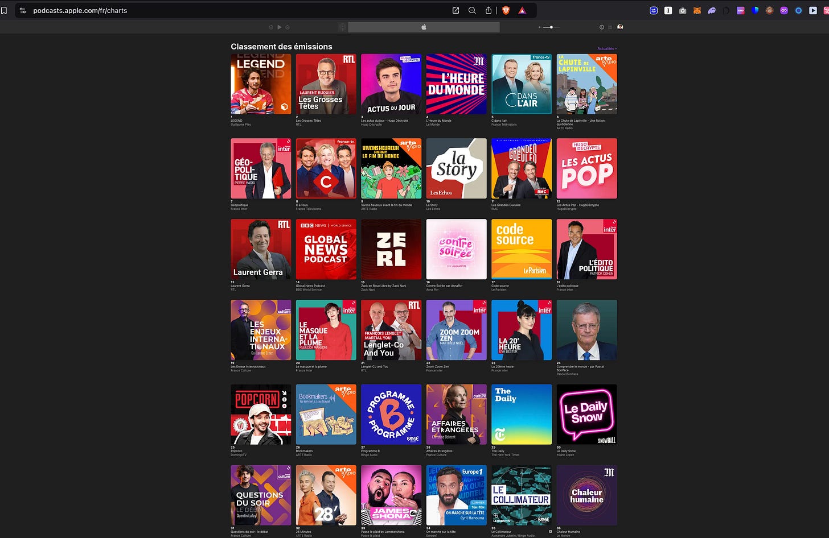Open the La Story Les Echos cover
The width and height of the screenshot is (829, 538).
click(x=457, y=168)
